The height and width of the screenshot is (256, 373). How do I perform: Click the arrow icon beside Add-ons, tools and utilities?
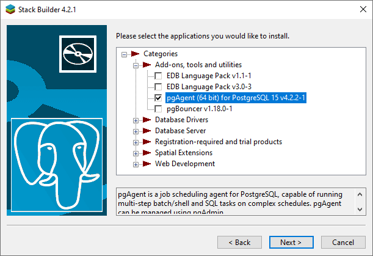147,65
